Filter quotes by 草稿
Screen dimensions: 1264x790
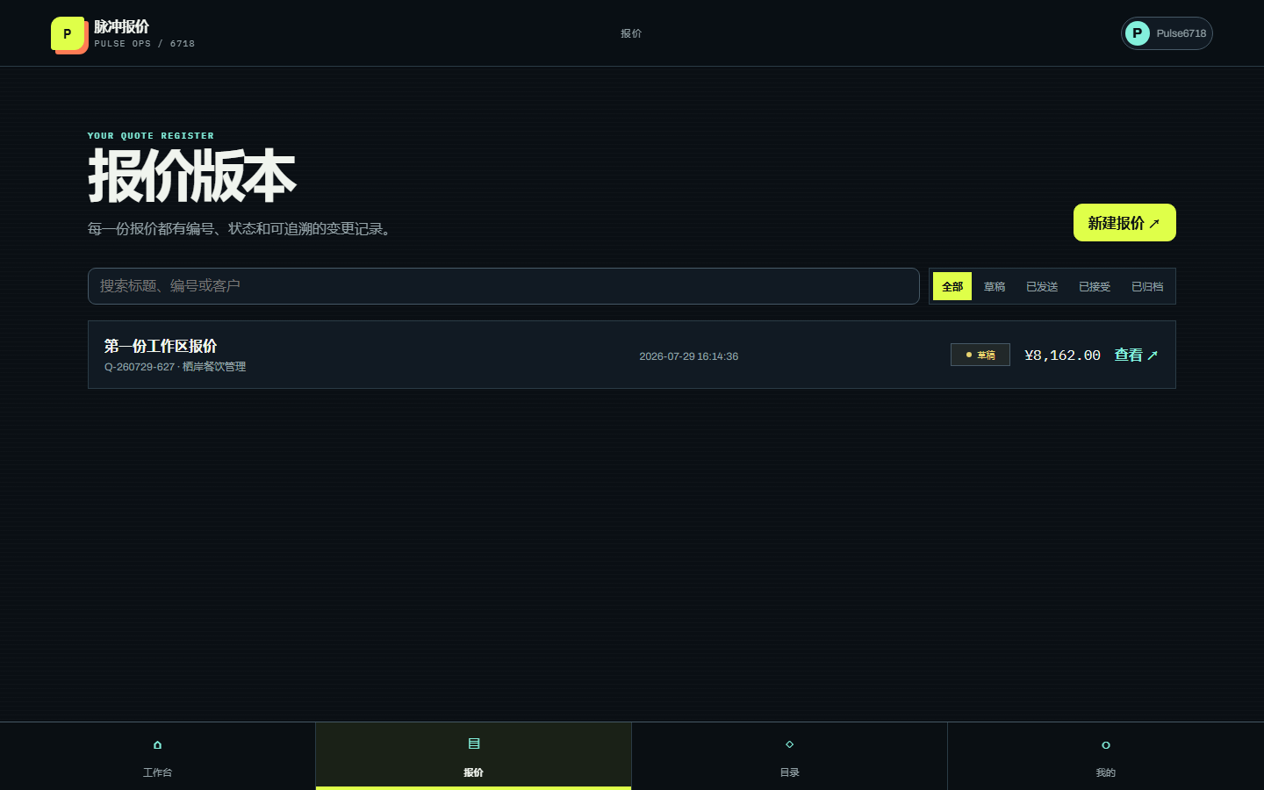point(995,287)
